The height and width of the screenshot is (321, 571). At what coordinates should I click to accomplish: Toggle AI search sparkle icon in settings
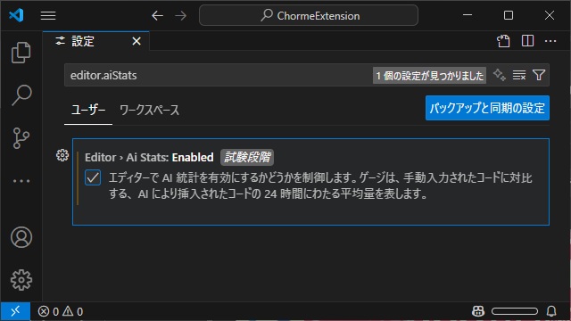coord(500,75)
